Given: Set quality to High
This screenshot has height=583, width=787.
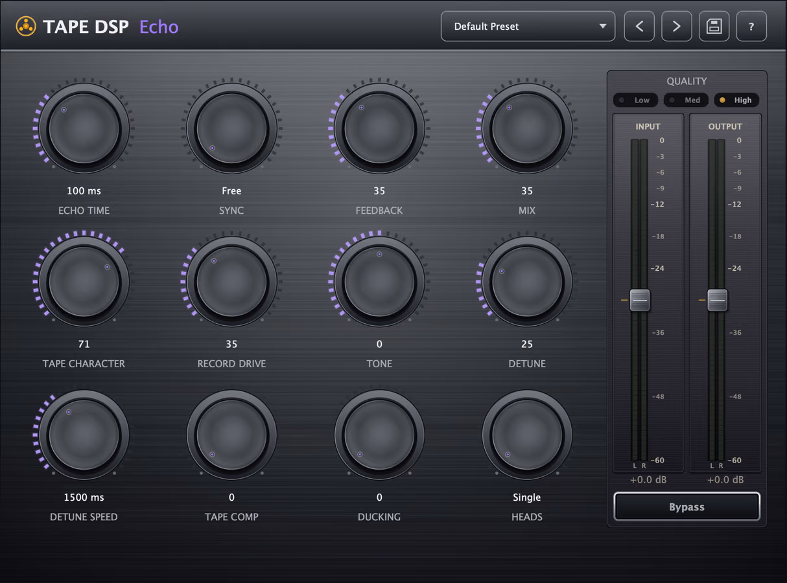Looking at the screenshot, I should coord(736,100).
